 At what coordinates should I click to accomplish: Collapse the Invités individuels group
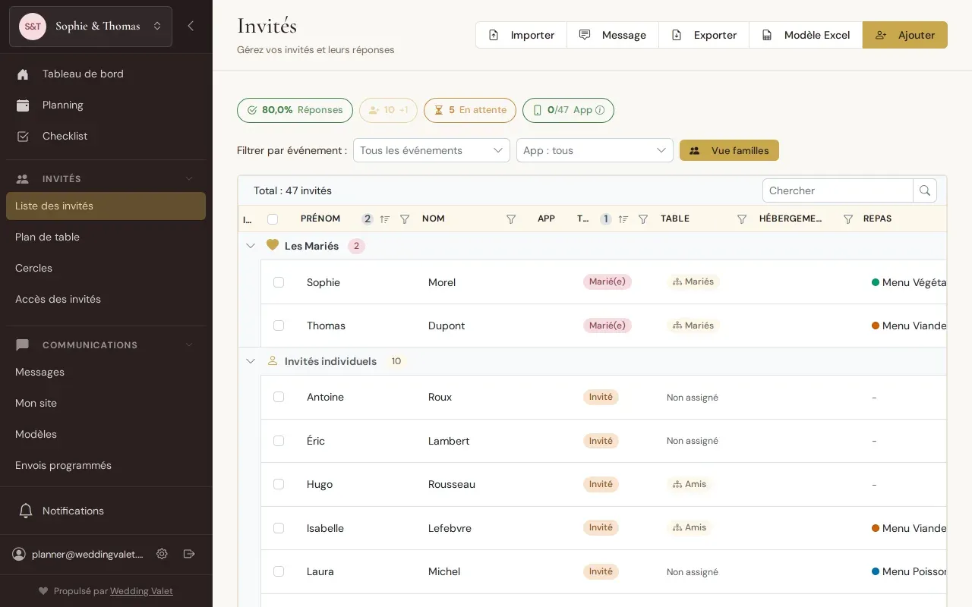(x=251, y=361)
